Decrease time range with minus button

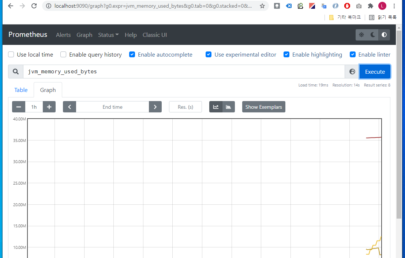point(19,107)
